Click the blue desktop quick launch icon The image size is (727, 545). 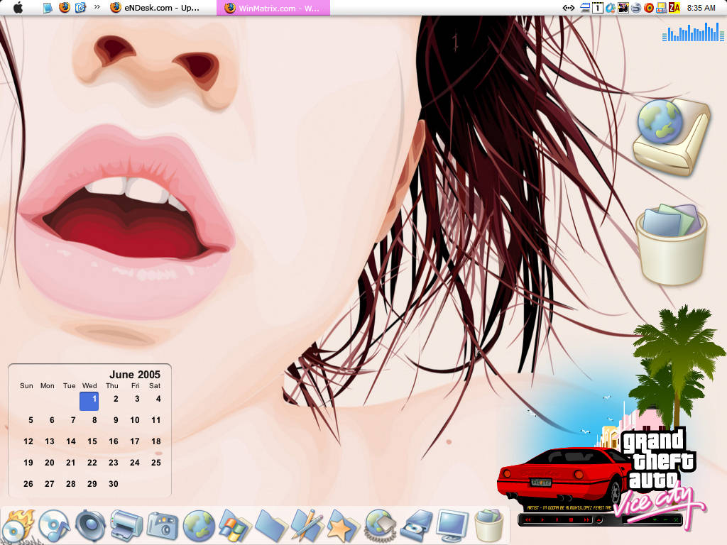pyautogui.click(x=48, y=8)
